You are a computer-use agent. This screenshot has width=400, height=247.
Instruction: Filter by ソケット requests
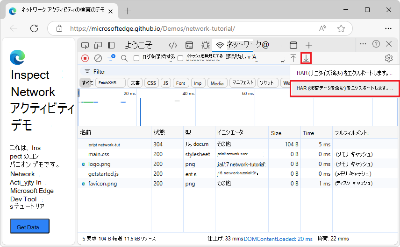pyautogui.click(x=267, y=82)
